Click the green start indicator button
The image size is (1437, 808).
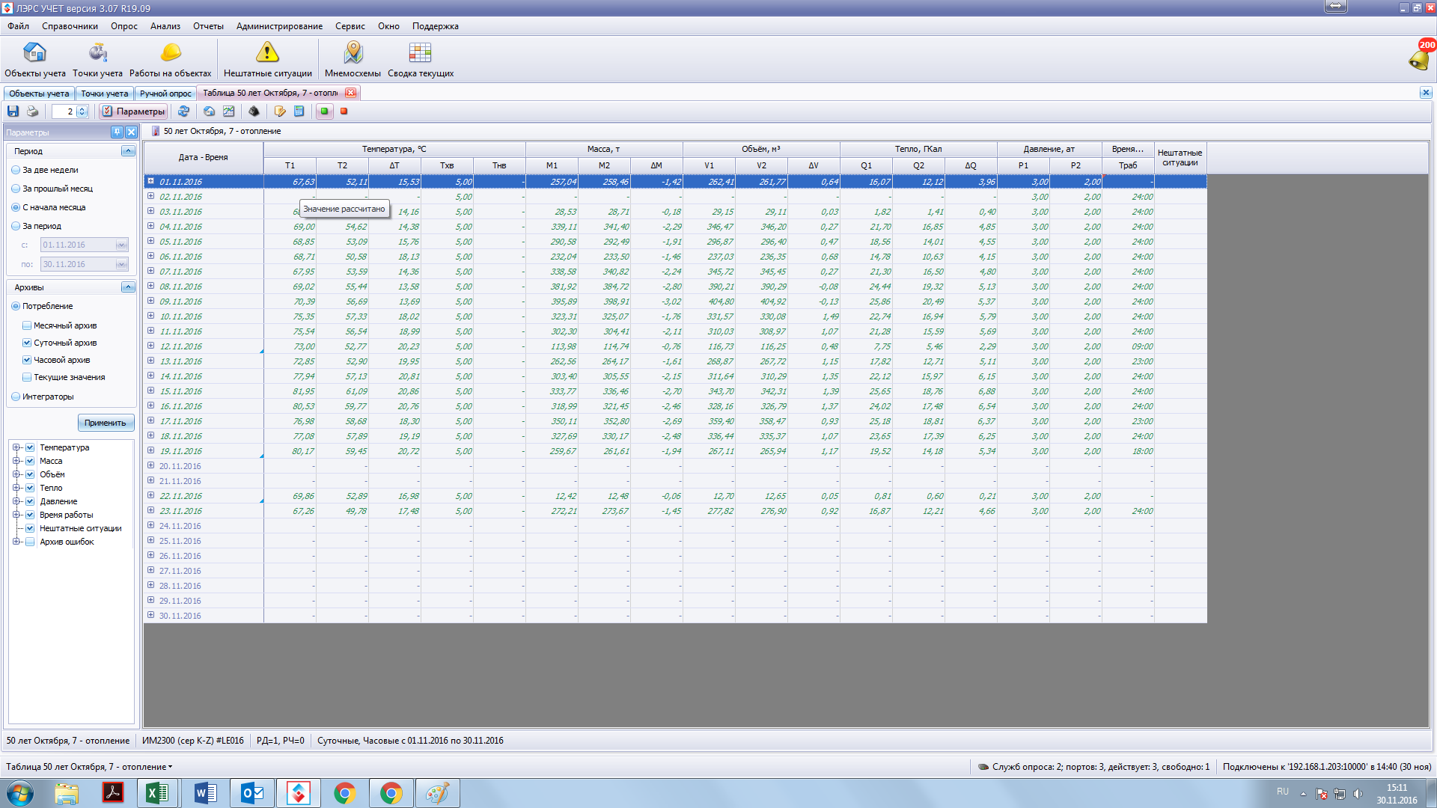pos(324,111)
